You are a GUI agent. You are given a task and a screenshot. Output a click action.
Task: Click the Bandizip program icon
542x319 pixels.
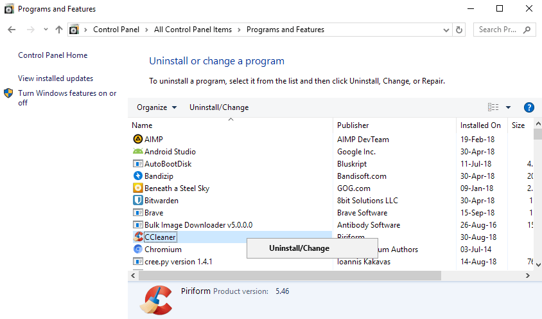[x=137, y=176]
